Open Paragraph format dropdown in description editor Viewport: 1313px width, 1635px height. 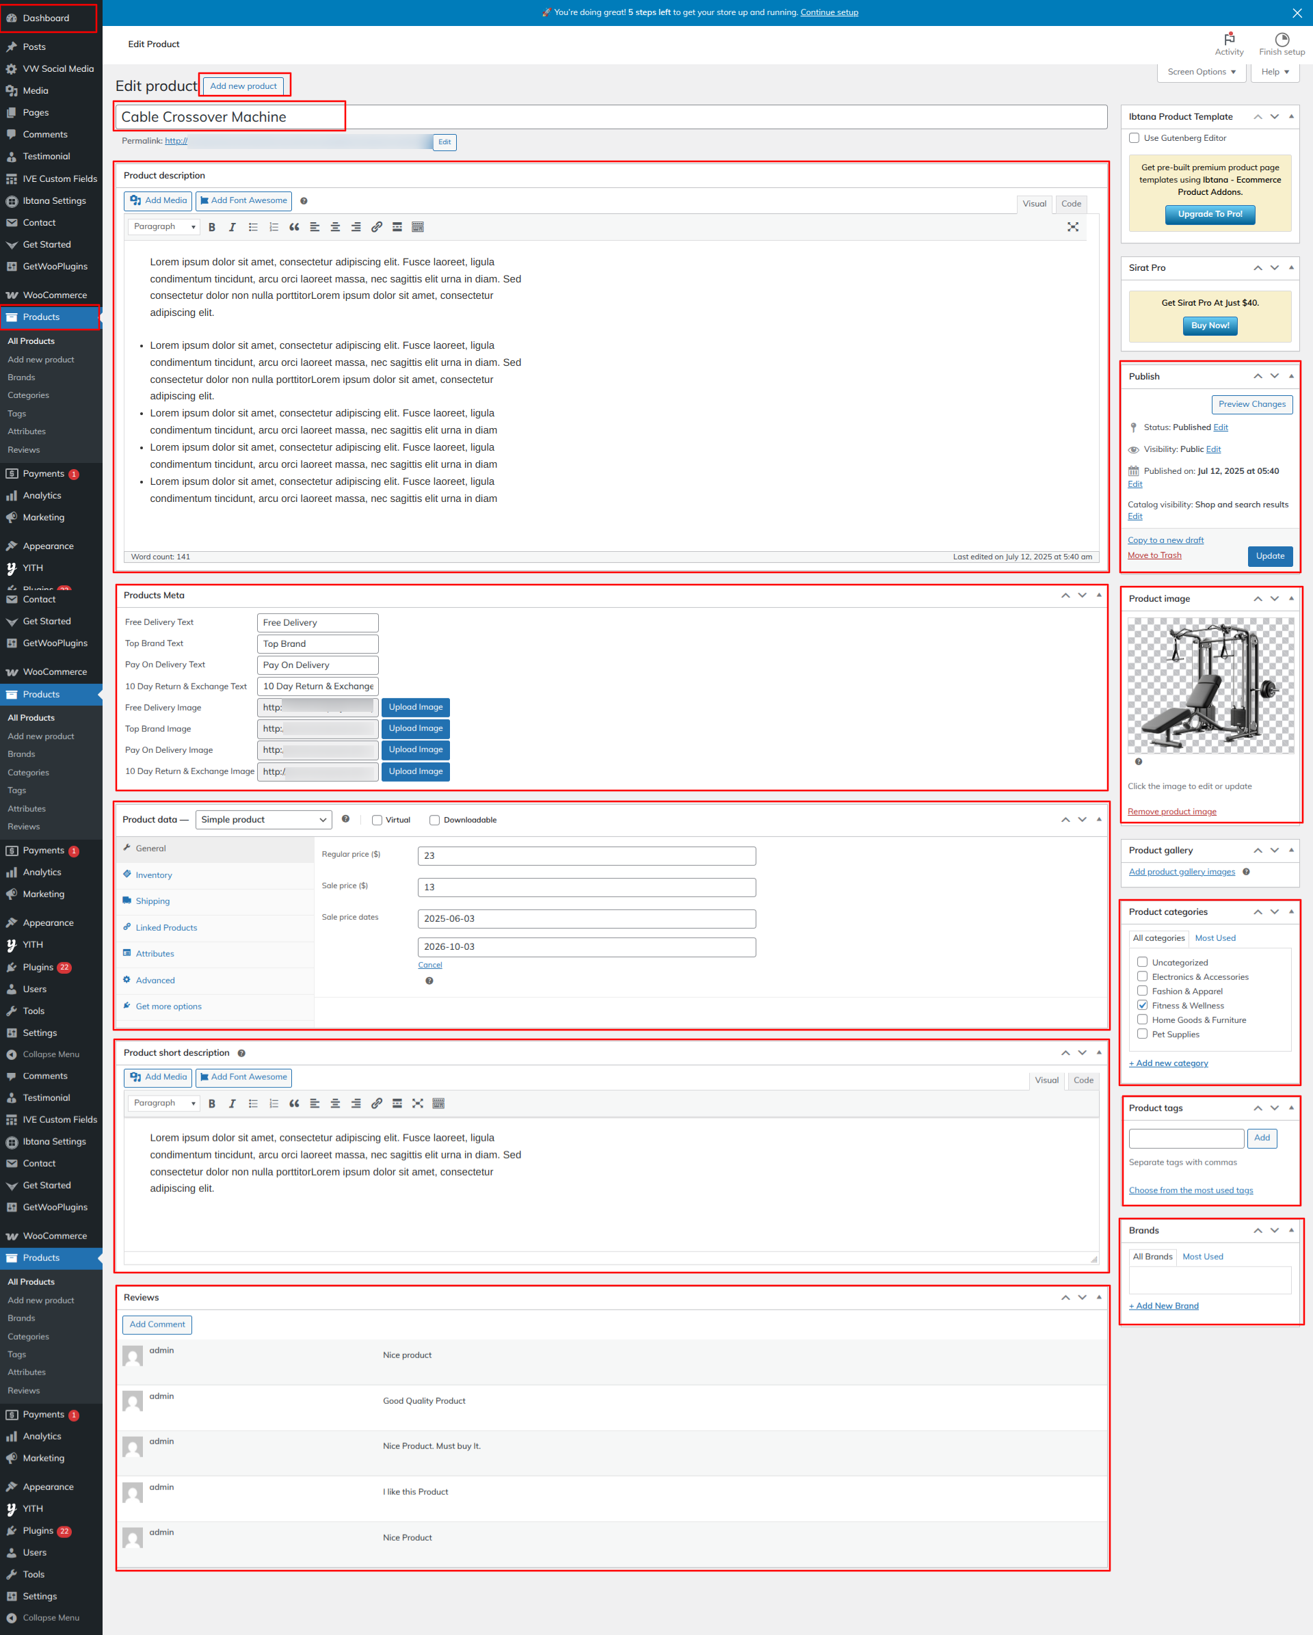[x=164, y=227]
